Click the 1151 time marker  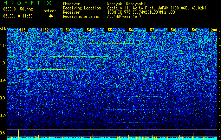click(x=24, y=30)
